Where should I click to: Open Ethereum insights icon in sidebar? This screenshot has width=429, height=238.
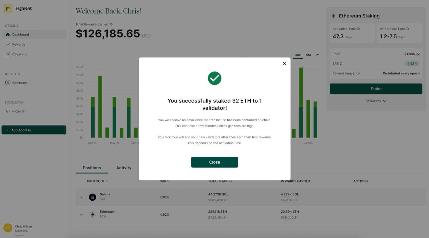[x=8, y=83]
